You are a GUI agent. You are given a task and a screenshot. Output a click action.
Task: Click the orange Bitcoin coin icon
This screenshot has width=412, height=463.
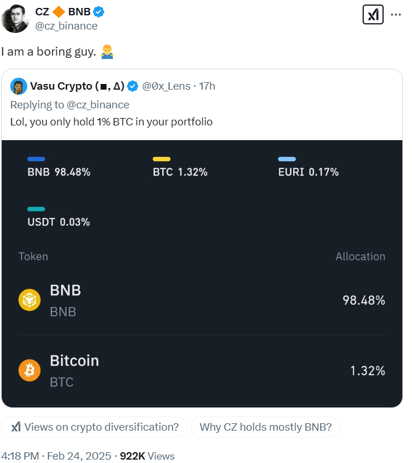click(29, 371)
